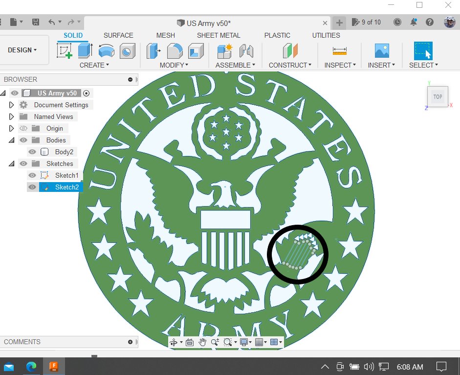Screen dimensions: 460x375
Task: Click the Look At camera icon
Action: pos(190,342)
